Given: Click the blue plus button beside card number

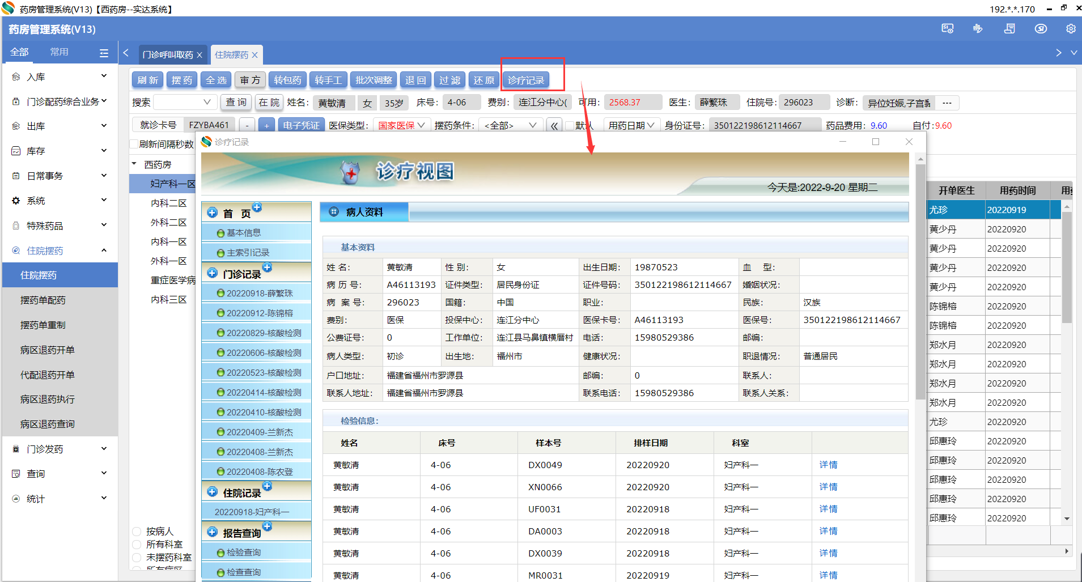Looking at the screenshot, I should 266,126.
